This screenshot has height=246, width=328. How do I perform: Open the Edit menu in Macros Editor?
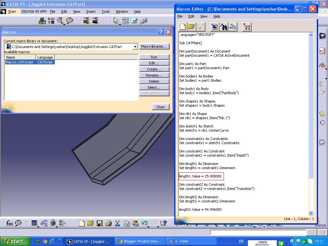point(191,16)
